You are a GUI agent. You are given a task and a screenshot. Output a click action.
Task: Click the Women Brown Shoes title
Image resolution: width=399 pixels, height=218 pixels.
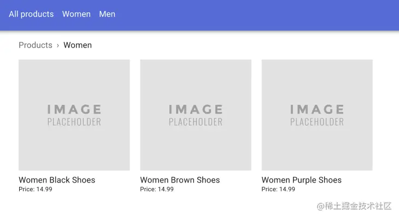(x=180, y=180)
